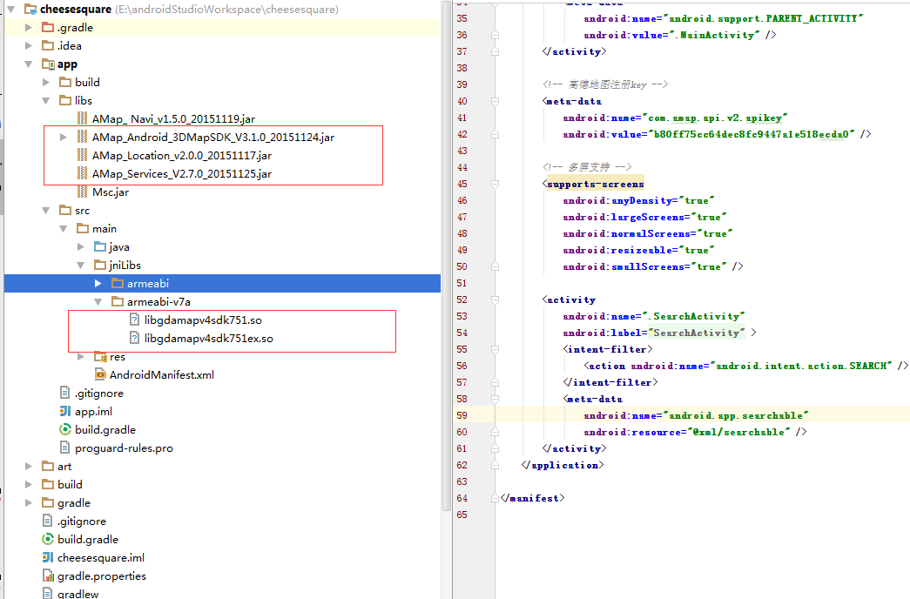This screenshot has width=910, height=599.
Task: Click the res resources folder icon
Action: pos(100,356)
